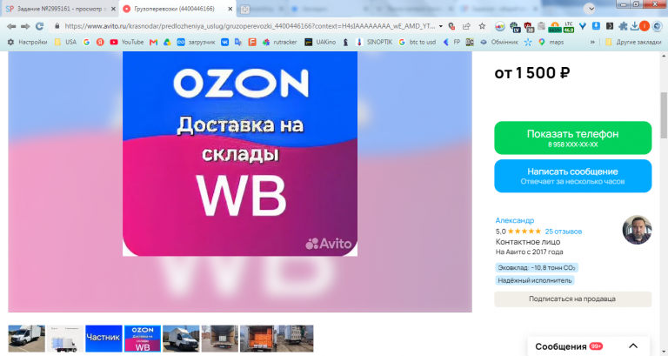Click the address bar URL
This screenshot has width=668, height=356.
tap(250, 26)
